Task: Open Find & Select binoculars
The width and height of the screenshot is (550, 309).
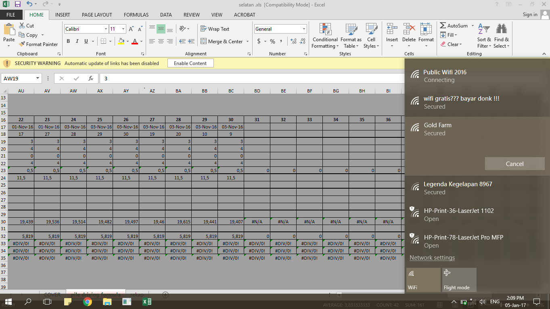Action: click(x=502, y=29)
